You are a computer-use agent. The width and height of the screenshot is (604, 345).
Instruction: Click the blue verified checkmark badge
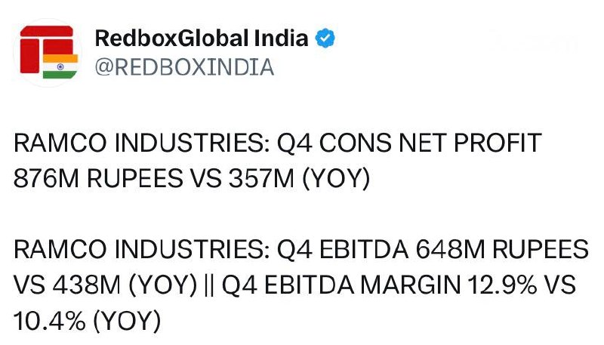click(x=325, y=38)
